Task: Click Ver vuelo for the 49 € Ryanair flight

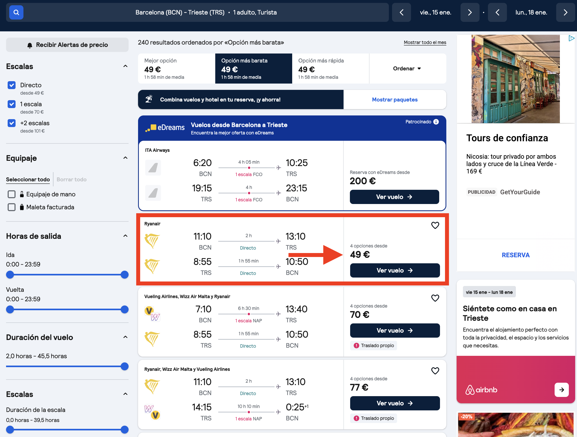Action: [x=395, y=270]
